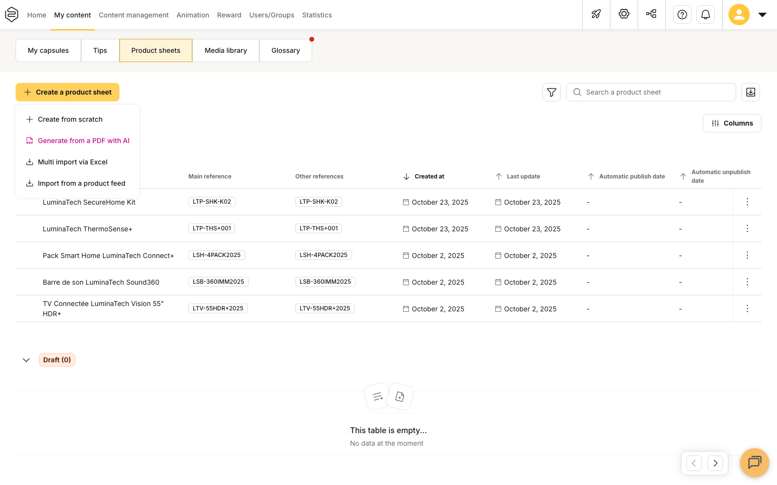The image size is (777, 485).
Task: Select Generate from a PDF with AI
Action: pos(78,141)
